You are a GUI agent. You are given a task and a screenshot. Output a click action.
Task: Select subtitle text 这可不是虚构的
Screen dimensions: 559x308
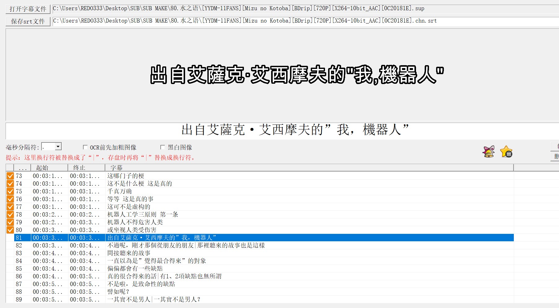pos(129,207)
